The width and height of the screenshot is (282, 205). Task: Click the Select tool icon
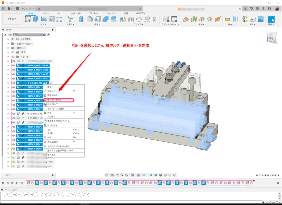271,19
